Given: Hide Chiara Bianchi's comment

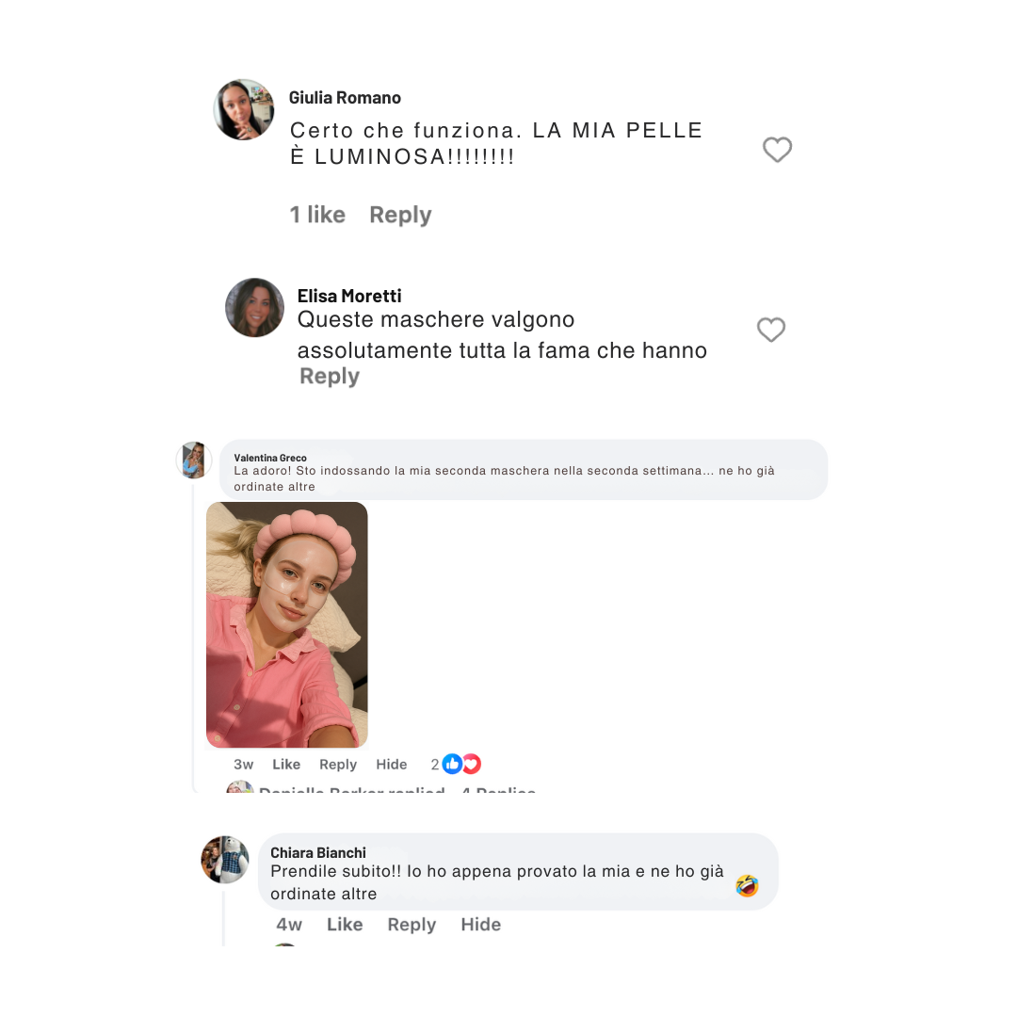Looking at the screenshot, I should coord(480,925).
